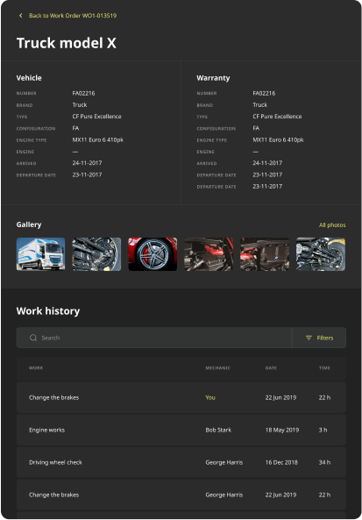This screenshot has height=520, width=362.
Task: Click date 16 Dec 2018
Action: [281, 462]
